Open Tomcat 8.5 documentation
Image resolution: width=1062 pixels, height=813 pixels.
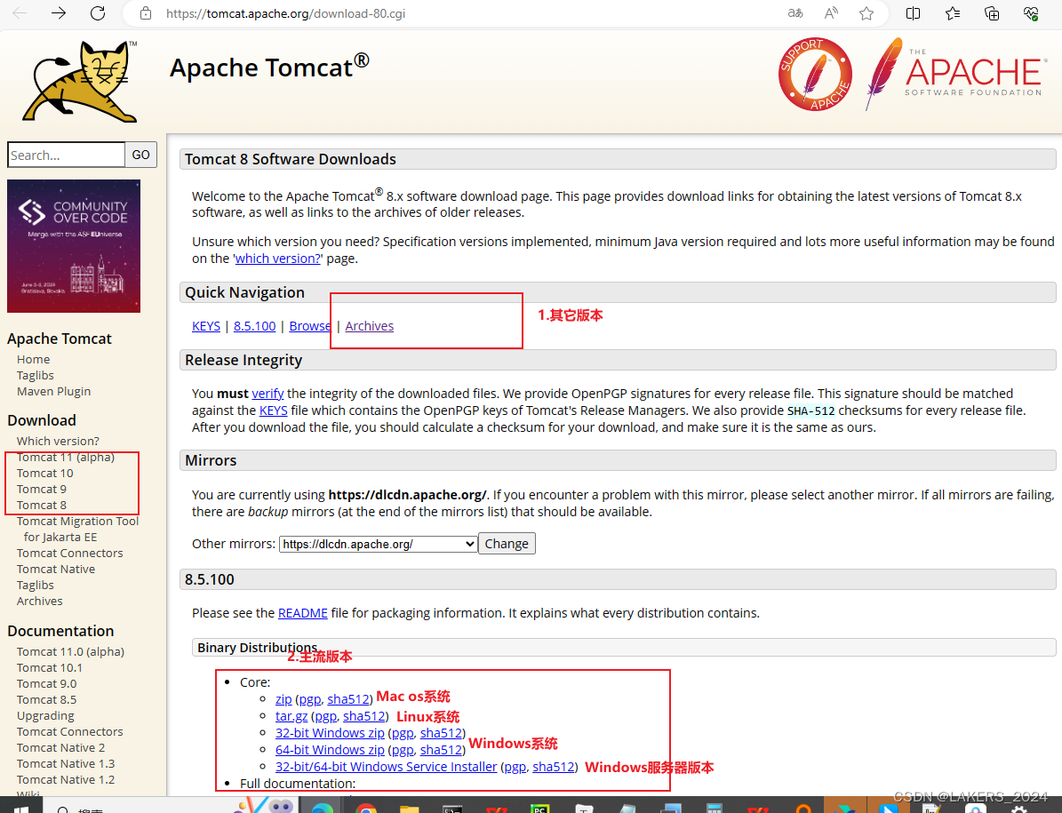coord(47,700)
